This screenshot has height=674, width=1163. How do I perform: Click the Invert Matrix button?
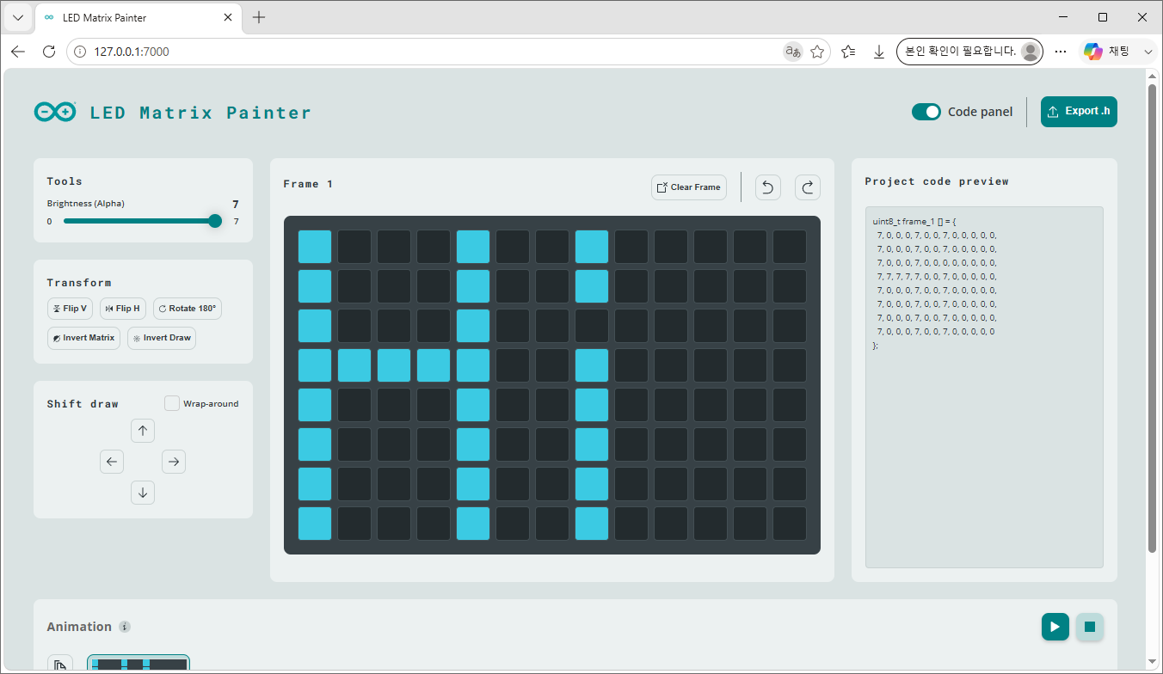click(83, 338)
